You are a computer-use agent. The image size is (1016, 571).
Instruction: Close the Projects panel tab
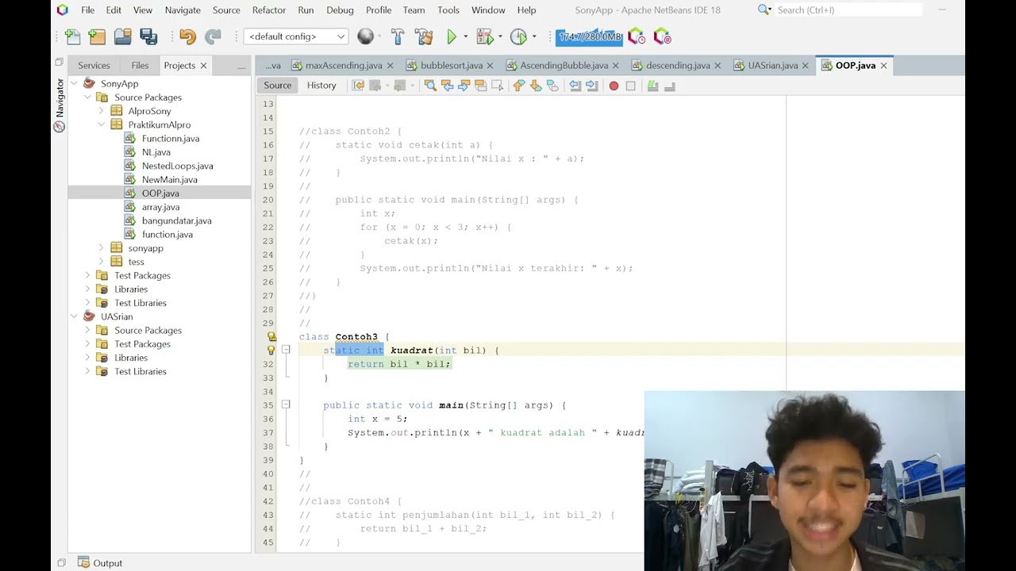(203, 66)
